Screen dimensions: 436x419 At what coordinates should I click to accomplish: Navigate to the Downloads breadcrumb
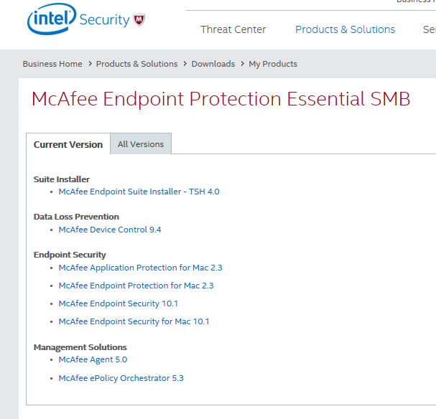click(213, 64)
